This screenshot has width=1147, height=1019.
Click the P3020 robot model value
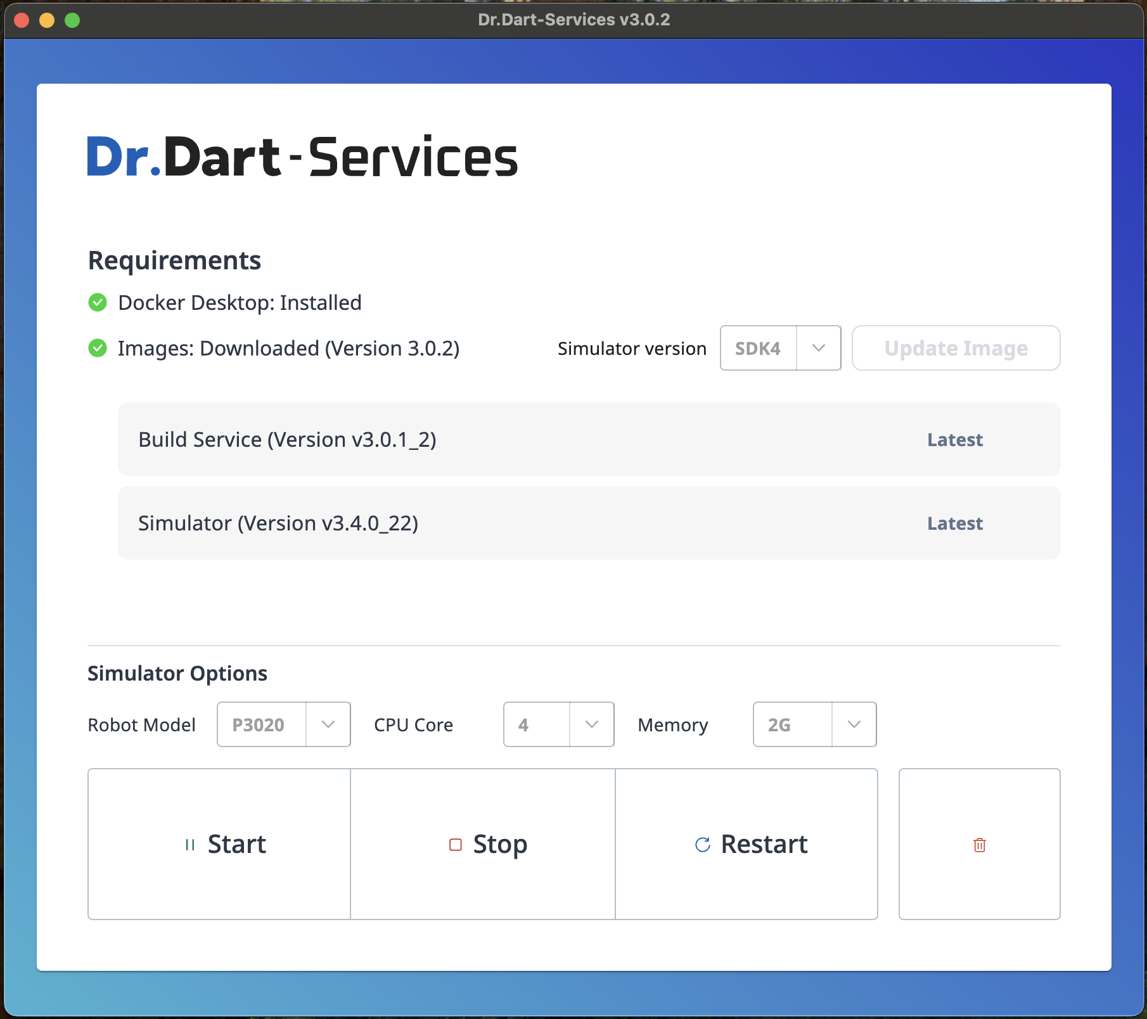(259, 725)
